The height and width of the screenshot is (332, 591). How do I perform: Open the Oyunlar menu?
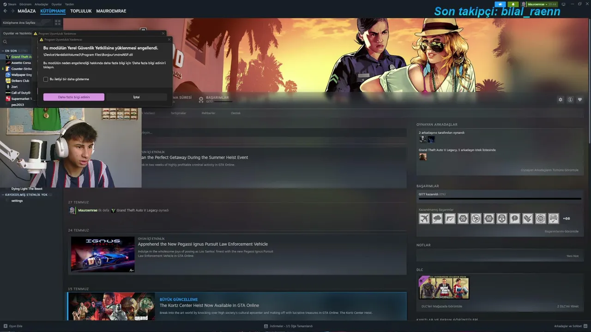point(57,4)
